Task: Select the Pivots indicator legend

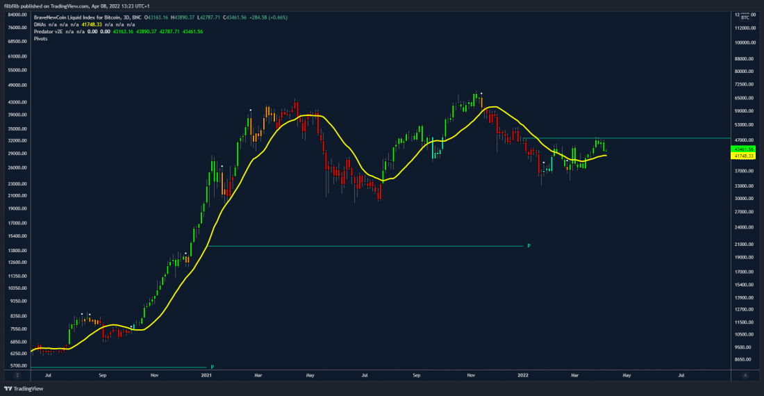Action: coord(42,39)
